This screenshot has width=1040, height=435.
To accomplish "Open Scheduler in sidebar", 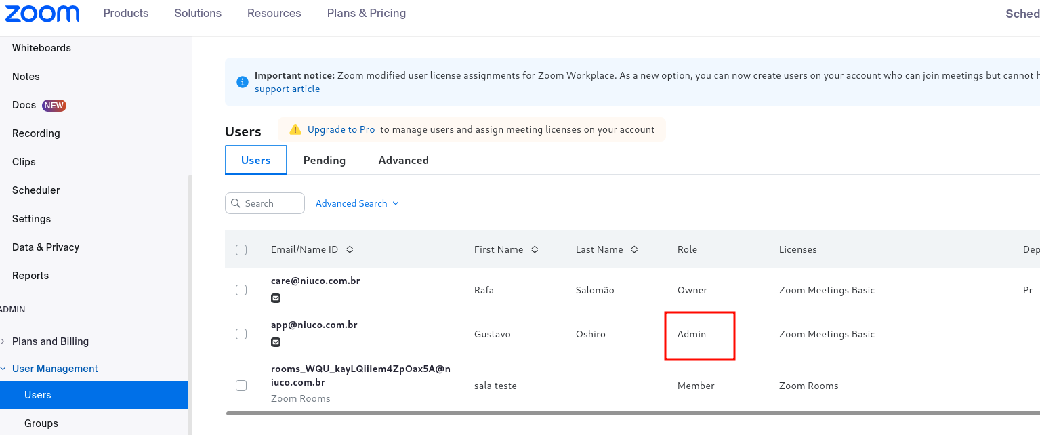I will [36, 190].
